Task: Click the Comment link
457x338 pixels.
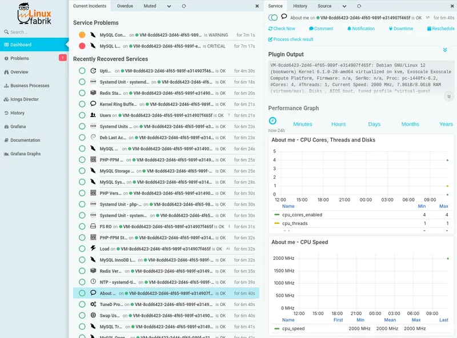Action: 321,29
